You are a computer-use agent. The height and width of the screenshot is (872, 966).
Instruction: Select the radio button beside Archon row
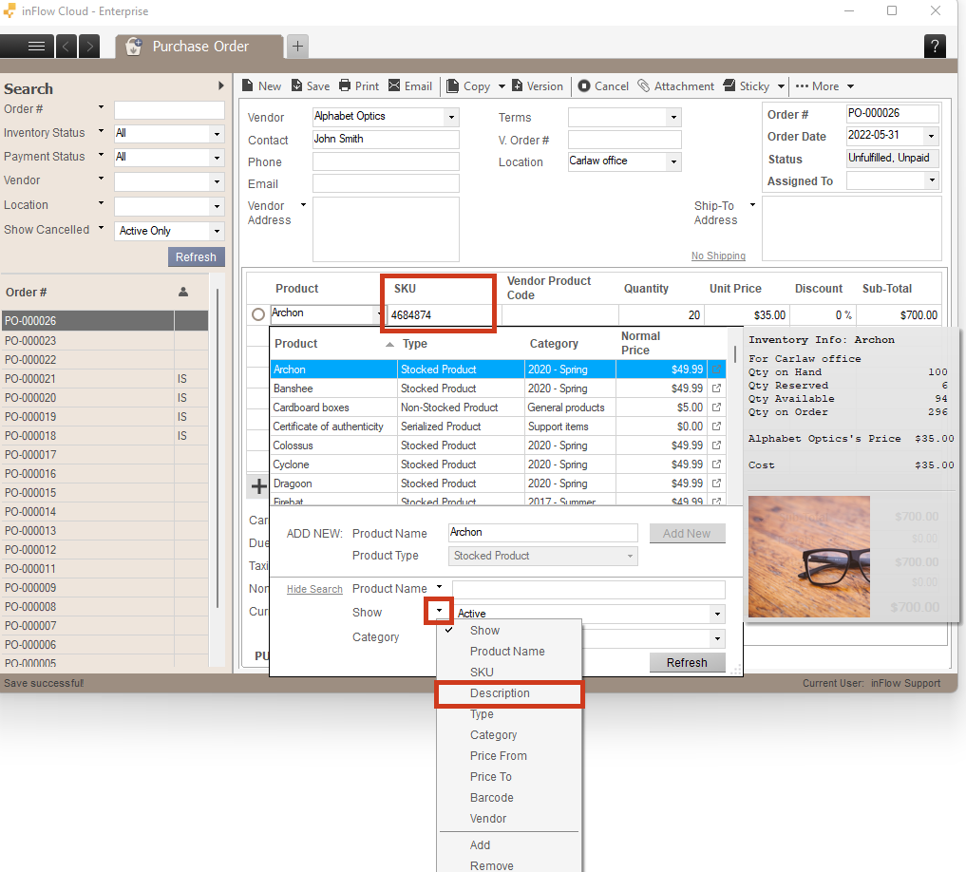[x=257, y=314]
